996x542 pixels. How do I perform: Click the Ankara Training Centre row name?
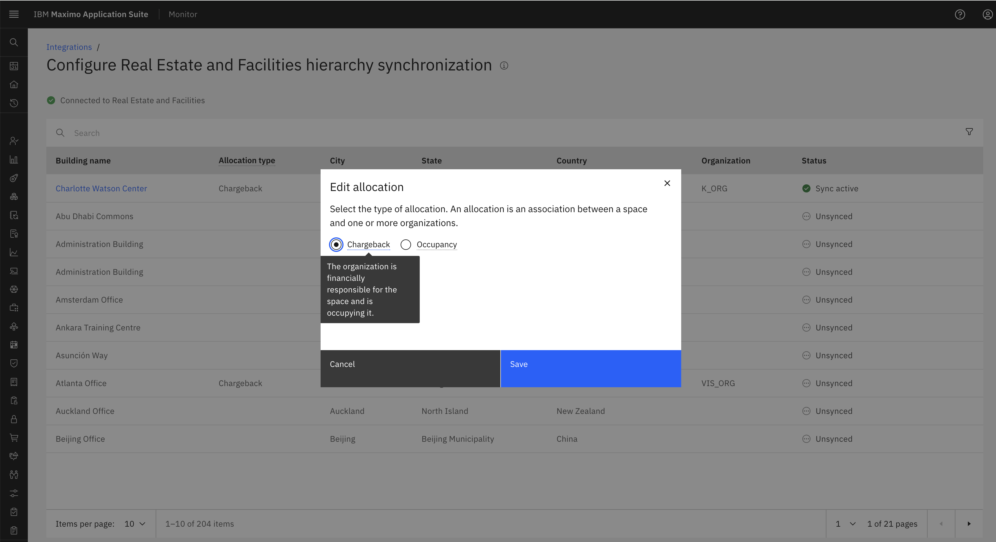98,328
